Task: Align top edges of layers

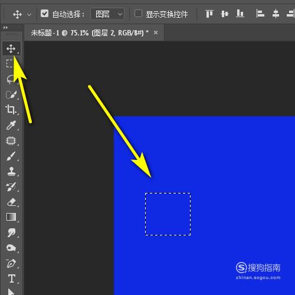Action: pos(209,14)
